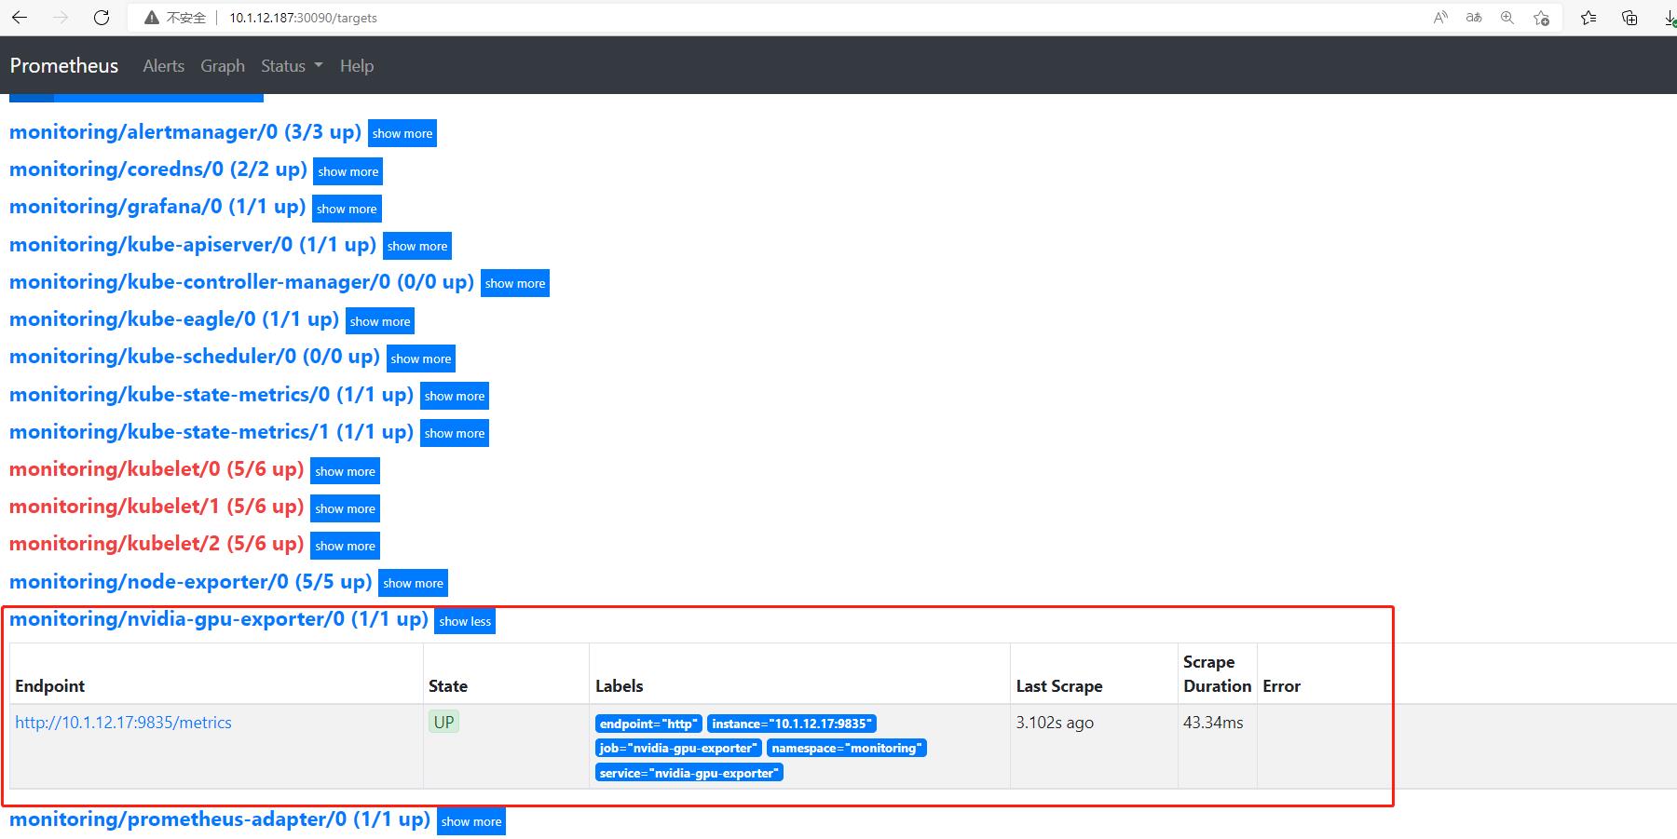Open the collections icon
The height and width of the screenshot is (839, 1677).
(x=1629, y=18)
